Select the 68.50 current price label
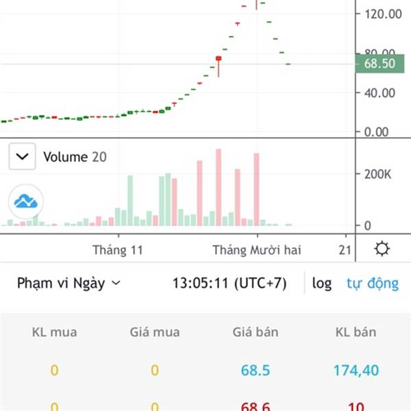 [379, 64]
